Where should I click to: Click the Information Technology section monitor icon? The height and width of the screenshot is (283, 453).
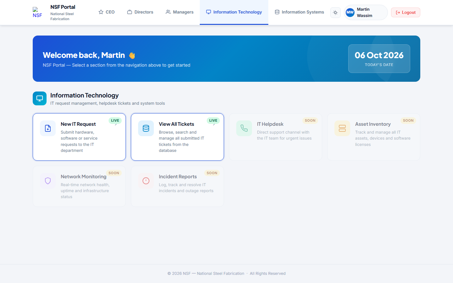(40, 98)
